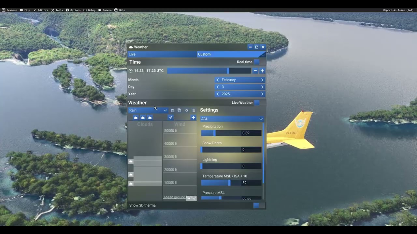Image resolution: width=417 pixels, height=234 pixels.
Task: Switch to the Live tab
Action: point(162,54)
